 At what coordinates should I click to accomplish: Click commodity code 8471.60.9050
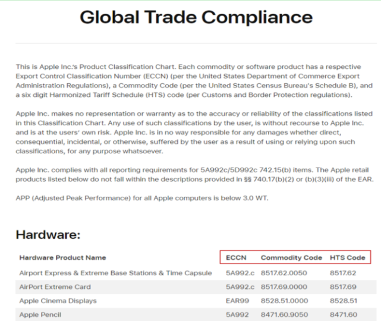pyautogui.click(x=284, y=314)
